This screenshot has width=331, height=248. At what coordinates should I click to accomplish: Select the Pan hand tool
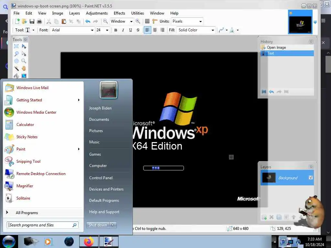pos(24,68)
